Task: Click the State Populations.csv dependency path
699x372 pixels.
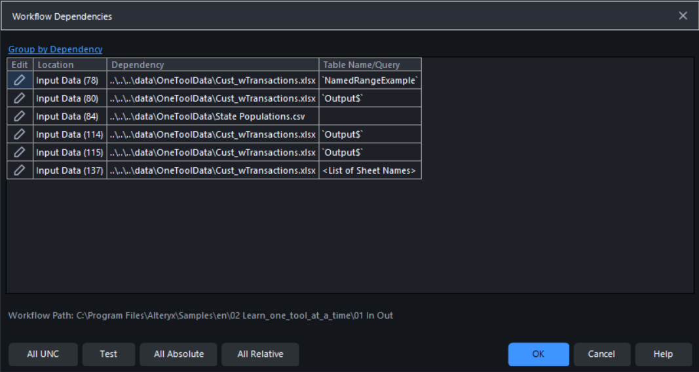Action: (x=213, y=117)
